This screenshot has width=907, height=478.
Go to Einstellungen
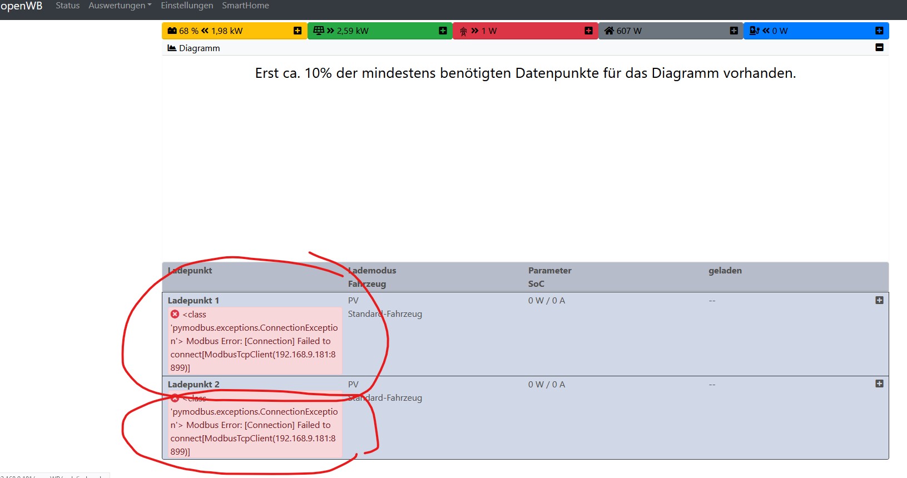tap(187, 6)
